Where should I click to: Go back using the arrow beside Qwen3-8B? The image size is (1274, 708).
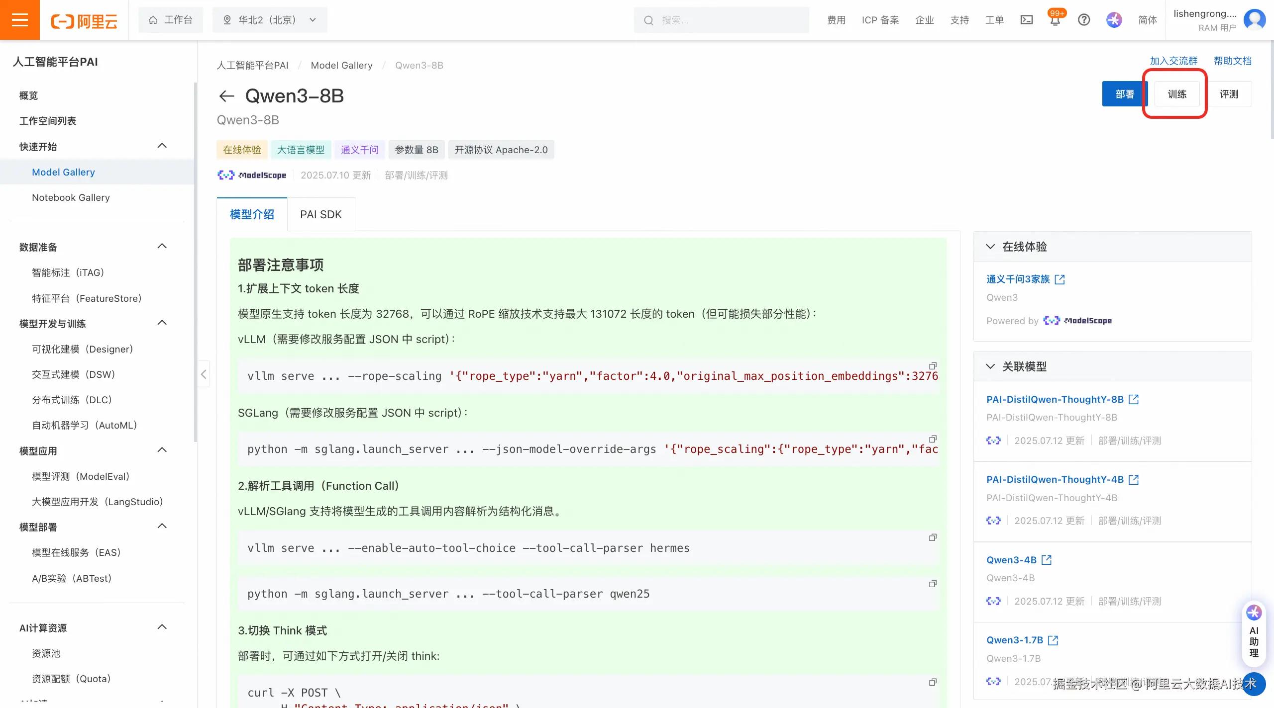226,96
